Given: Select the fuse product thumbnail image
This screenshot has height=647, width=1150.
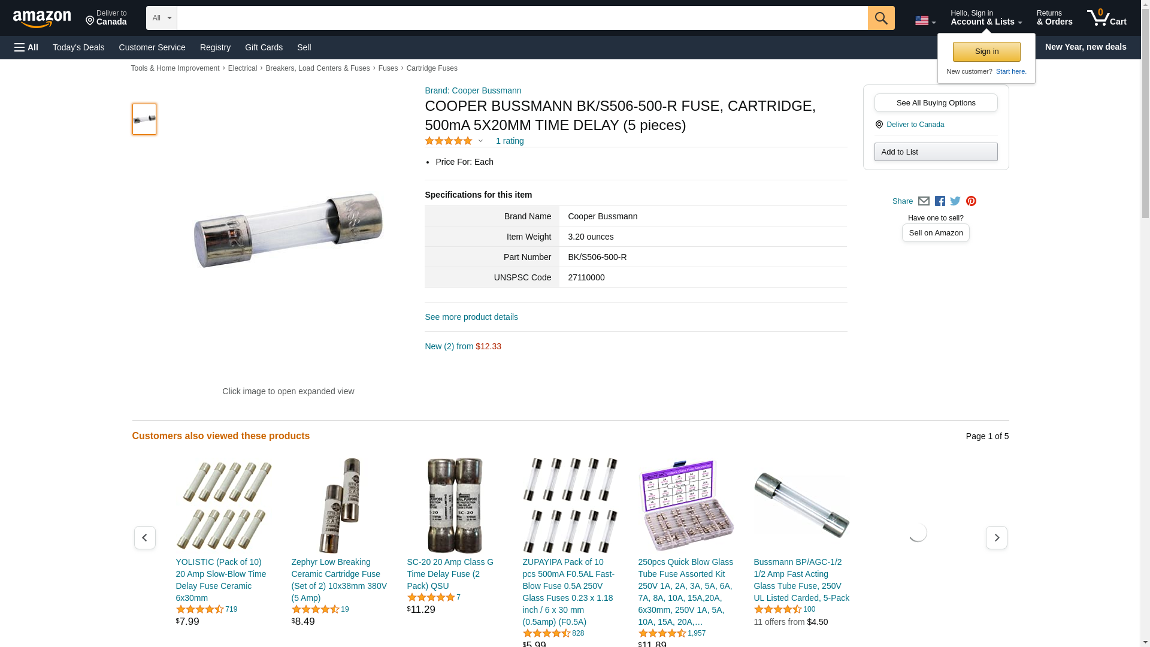Looking at the screenshot, I should click(x=144, y=119).
